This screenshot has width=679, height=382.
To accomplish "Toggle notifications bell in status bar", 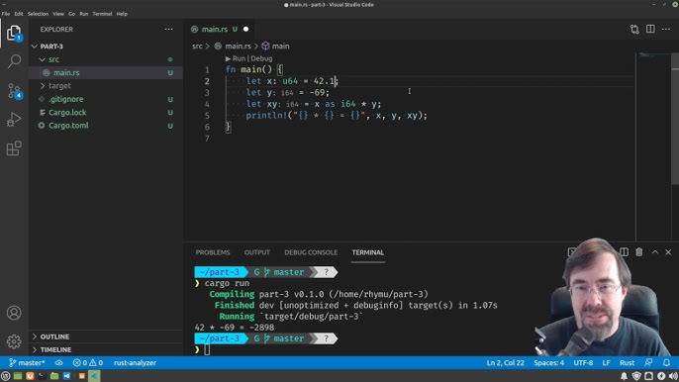I will 666,362.
